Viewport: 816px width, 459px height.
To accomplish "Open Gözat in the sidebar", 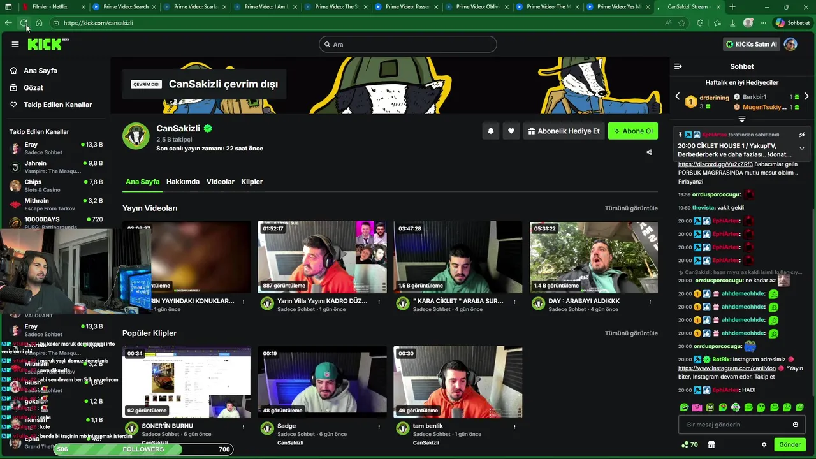I will point(33,88).
